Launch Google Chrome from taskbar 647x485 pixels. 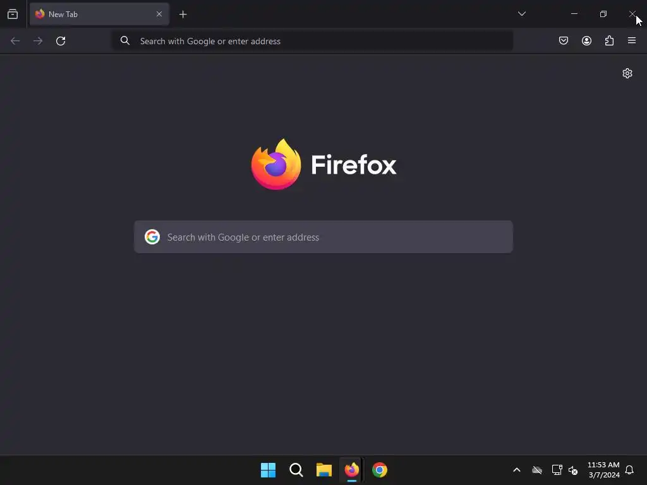(x=380, y=470)
